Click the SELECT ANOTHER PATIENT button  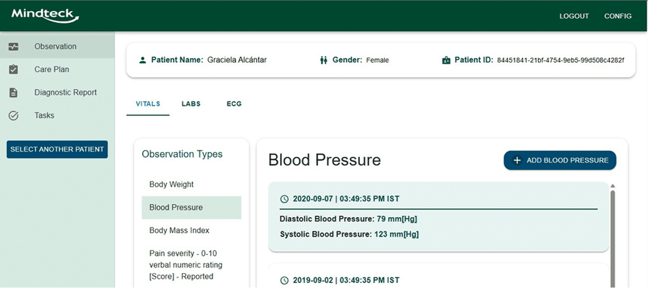tap(57, 149)
